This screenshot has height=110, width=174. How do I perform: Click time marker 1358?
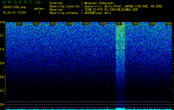136,24
